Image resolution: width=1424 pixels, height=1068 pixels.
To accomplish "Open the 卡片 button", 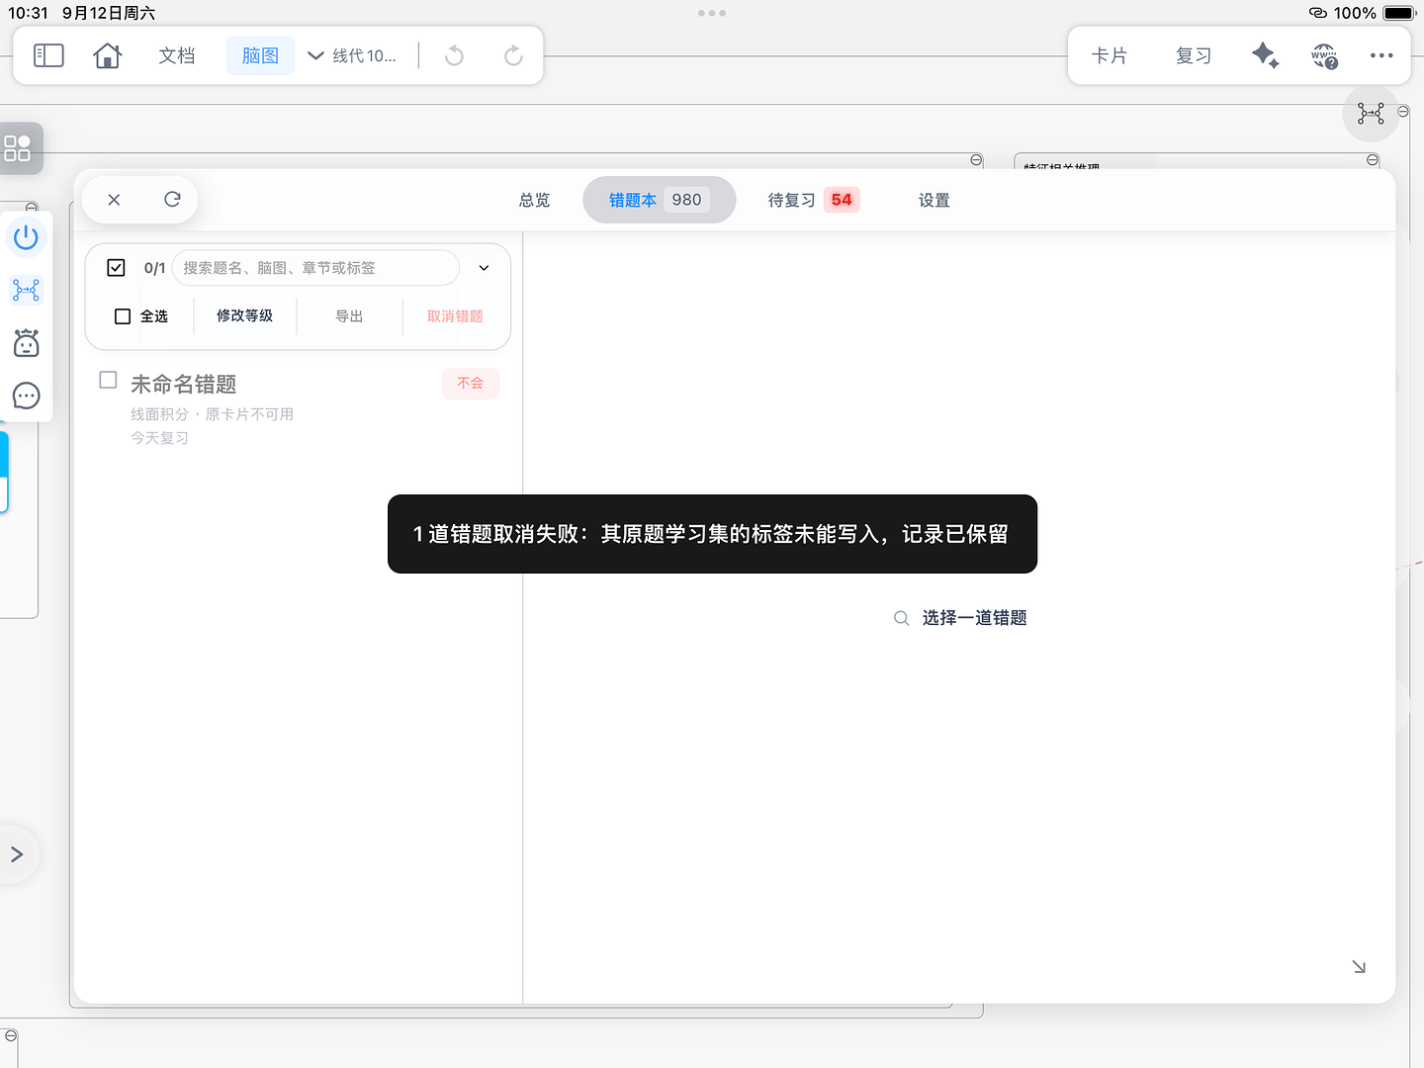I will click(1110, 55).
